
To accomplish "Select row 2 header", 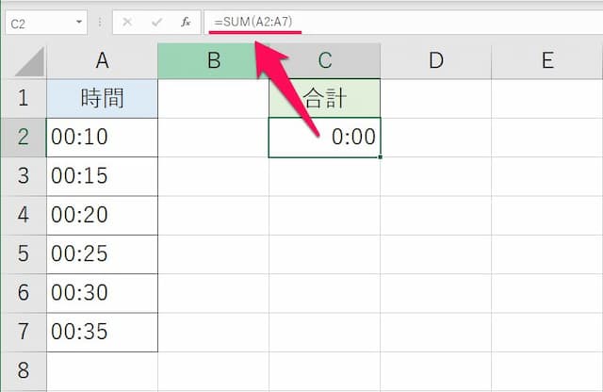I will pos(24,138).
